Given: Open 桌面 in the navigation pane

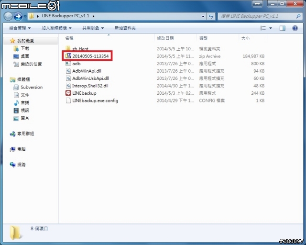Looking at the screenshot, I should [21, 56].
